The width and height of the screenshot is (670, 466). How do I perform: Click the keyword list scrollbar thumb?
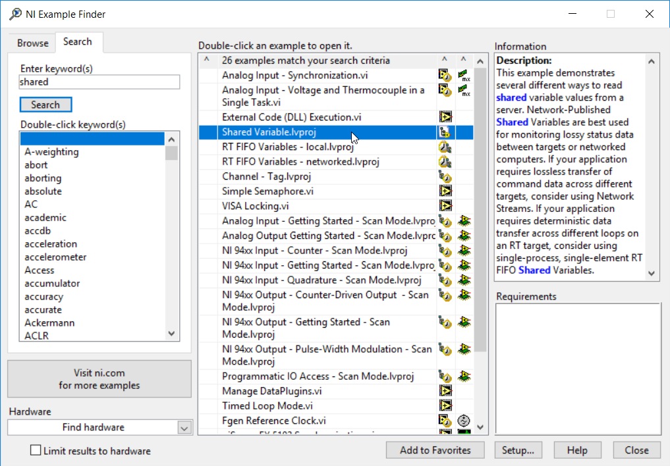pyautogui.click(x=172, y=153)
